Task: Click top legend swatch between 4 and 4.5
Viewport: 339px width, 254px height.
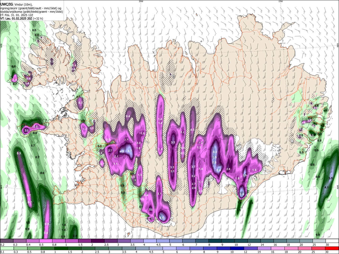Action: pos(150,241)
